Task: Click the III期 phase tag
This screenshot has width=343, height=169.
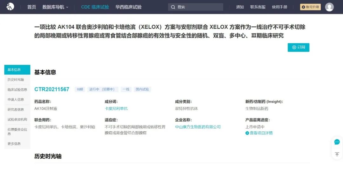Action: [80, 90]
